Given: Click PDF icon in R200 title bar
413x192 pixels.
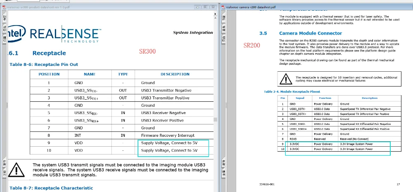Looking at the screenshot, I should click(223, 7).
